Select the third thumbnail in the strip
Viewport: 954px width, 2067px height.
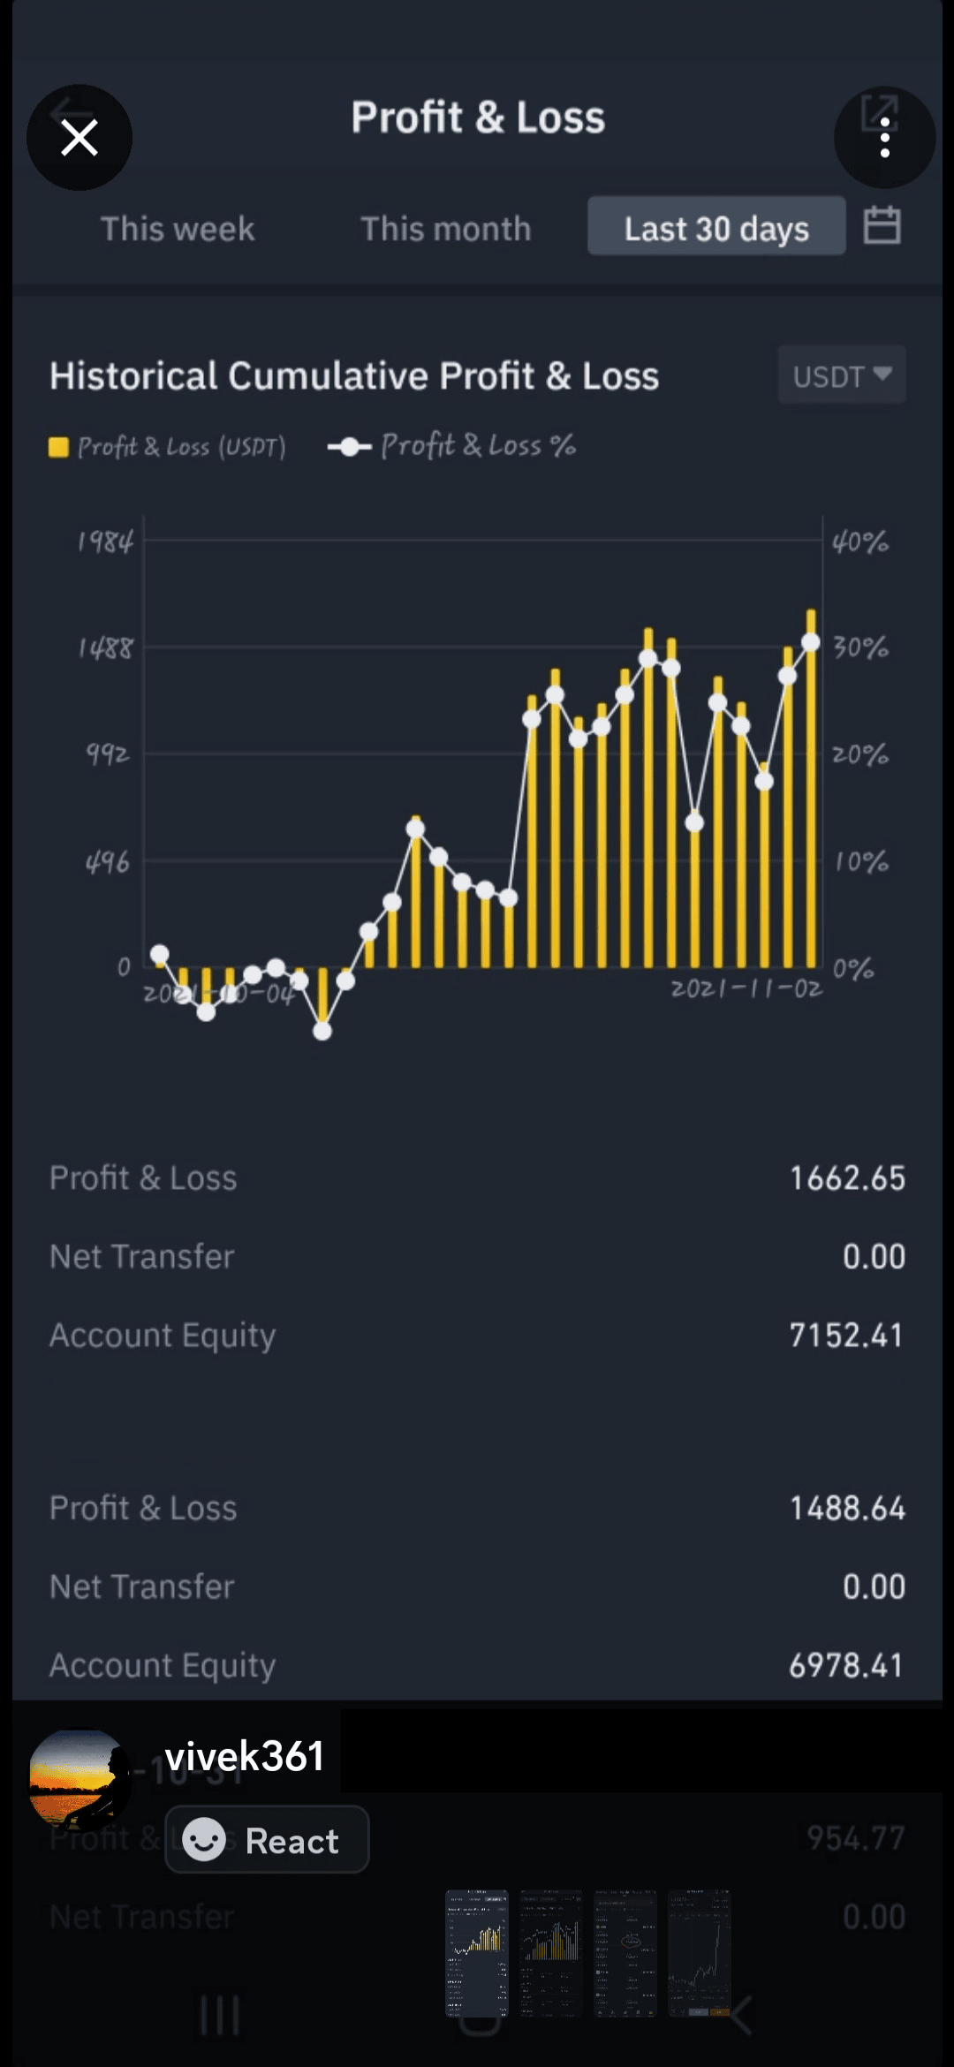[x=625, y=1953]
